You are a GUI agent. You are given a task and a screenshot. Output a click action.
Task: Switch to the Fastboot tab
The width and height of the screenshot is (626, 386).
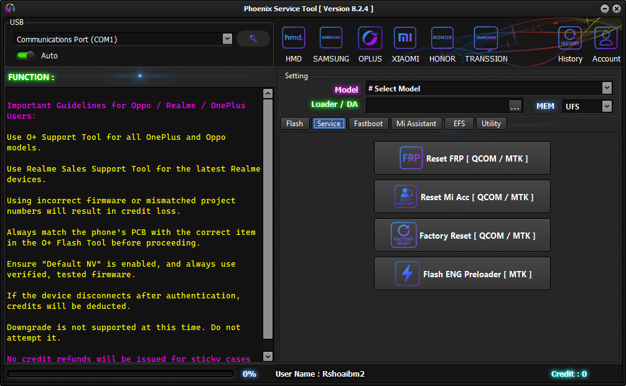tap(368, 124)
